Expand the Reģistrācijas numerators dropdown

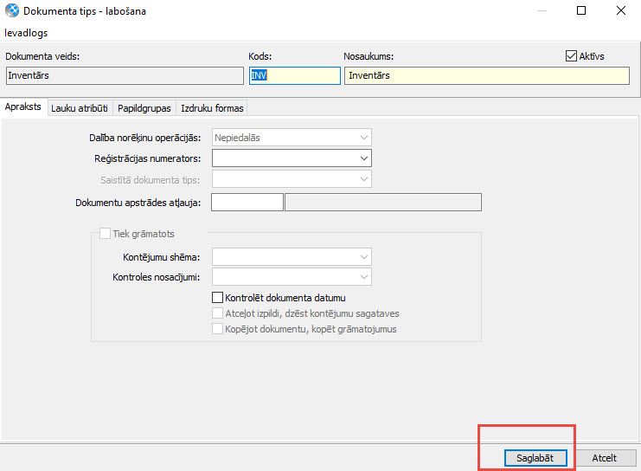pyautogui.click(x=292, y=158)
